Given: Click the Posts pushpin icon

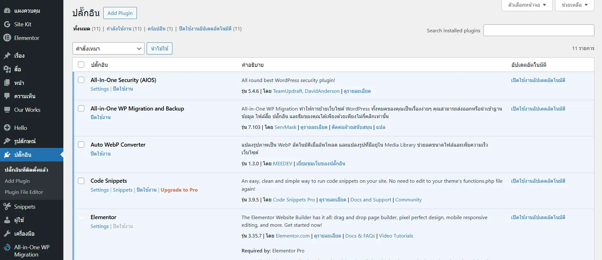Looking at the screenshot, I should (x=7, y=55).
